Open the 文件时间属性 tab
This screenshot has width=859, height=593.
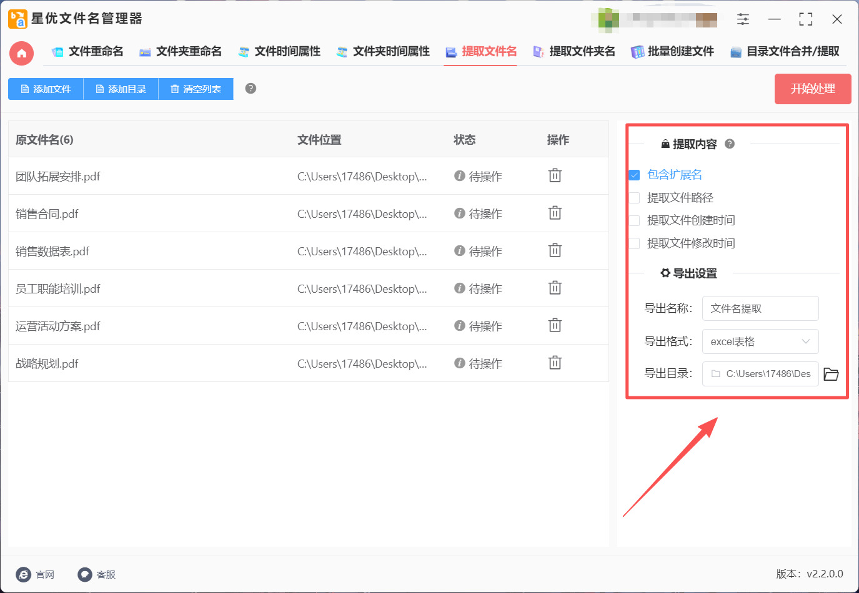(x=279, y=52)
